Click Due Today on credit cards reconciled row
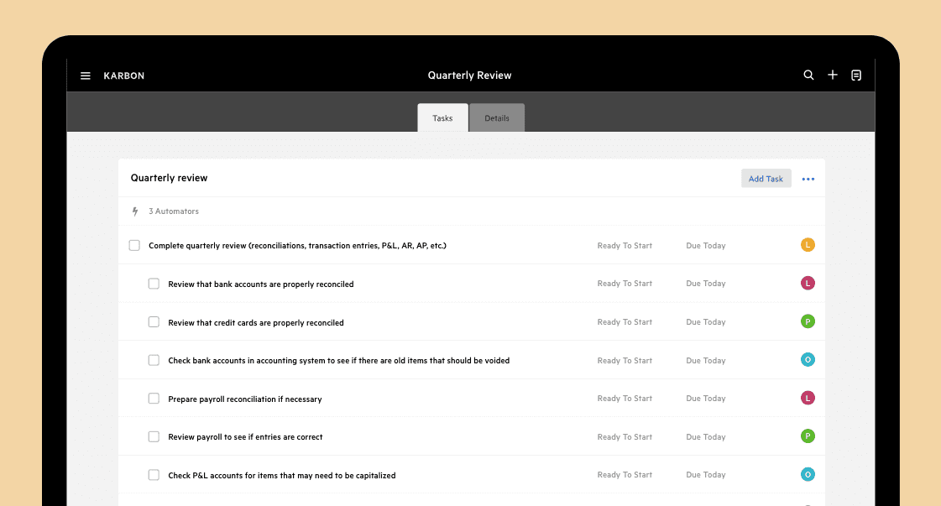 [x=706, y=321]
